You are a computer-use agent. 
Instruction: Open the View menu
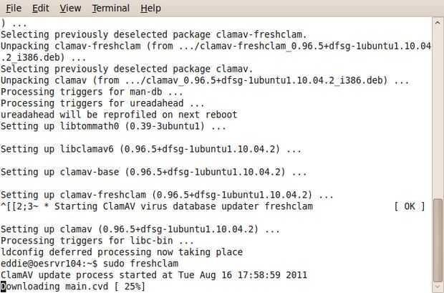tap(70, 9)
